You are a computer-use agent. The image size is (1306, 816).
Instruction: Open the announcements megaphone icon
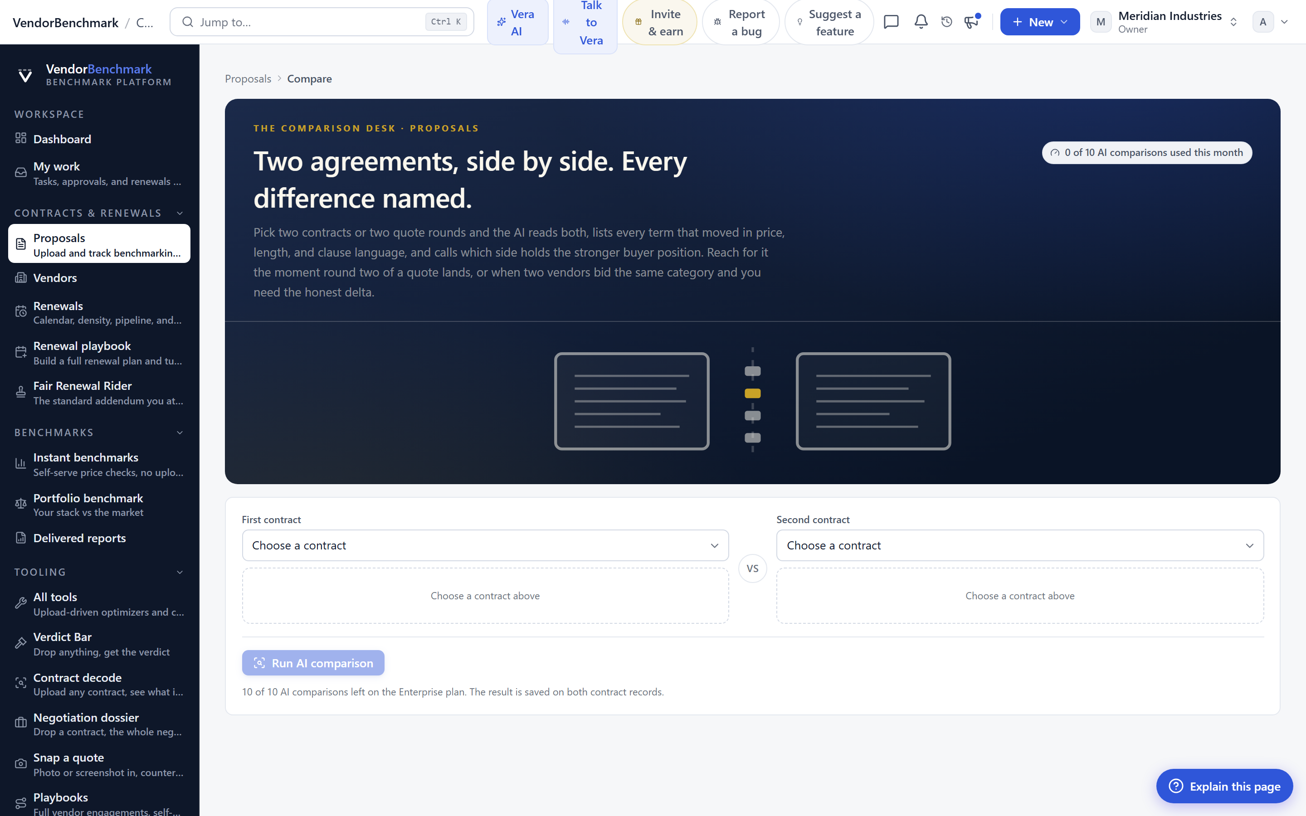[971, 22]
